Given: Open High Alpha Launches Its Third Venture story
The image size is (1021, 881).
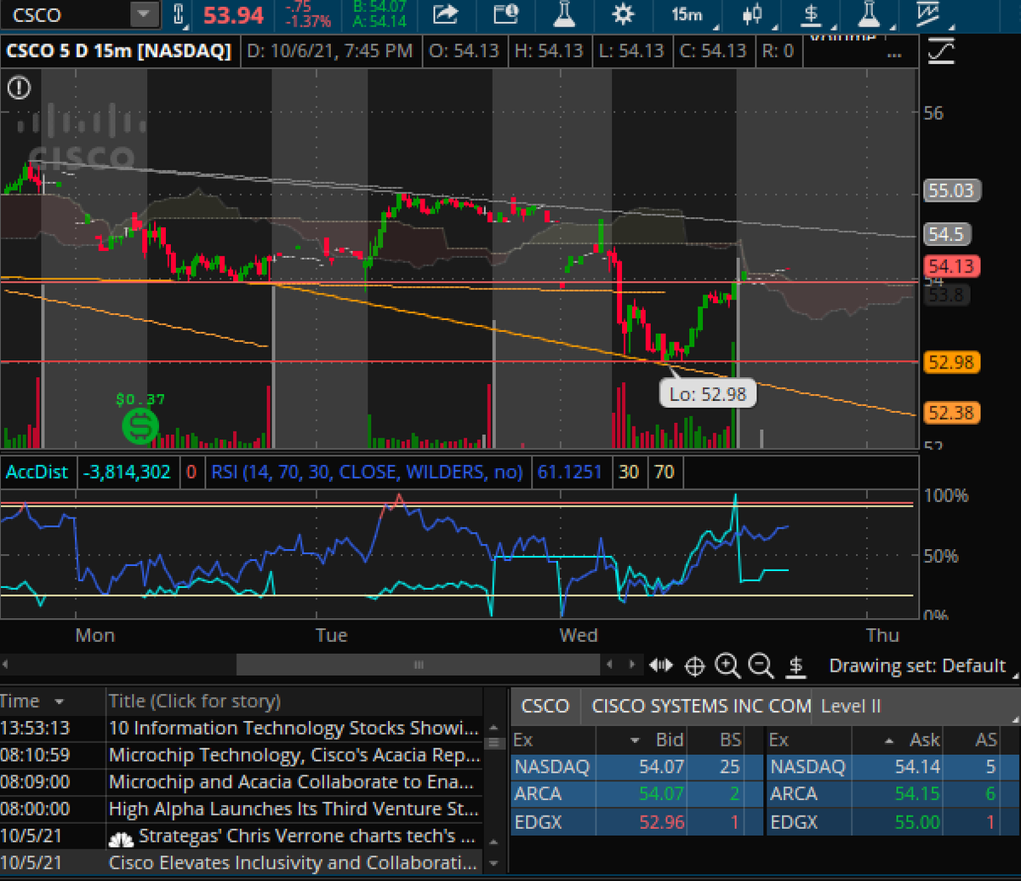Looking at the screenshot, I should pos(294,809).
